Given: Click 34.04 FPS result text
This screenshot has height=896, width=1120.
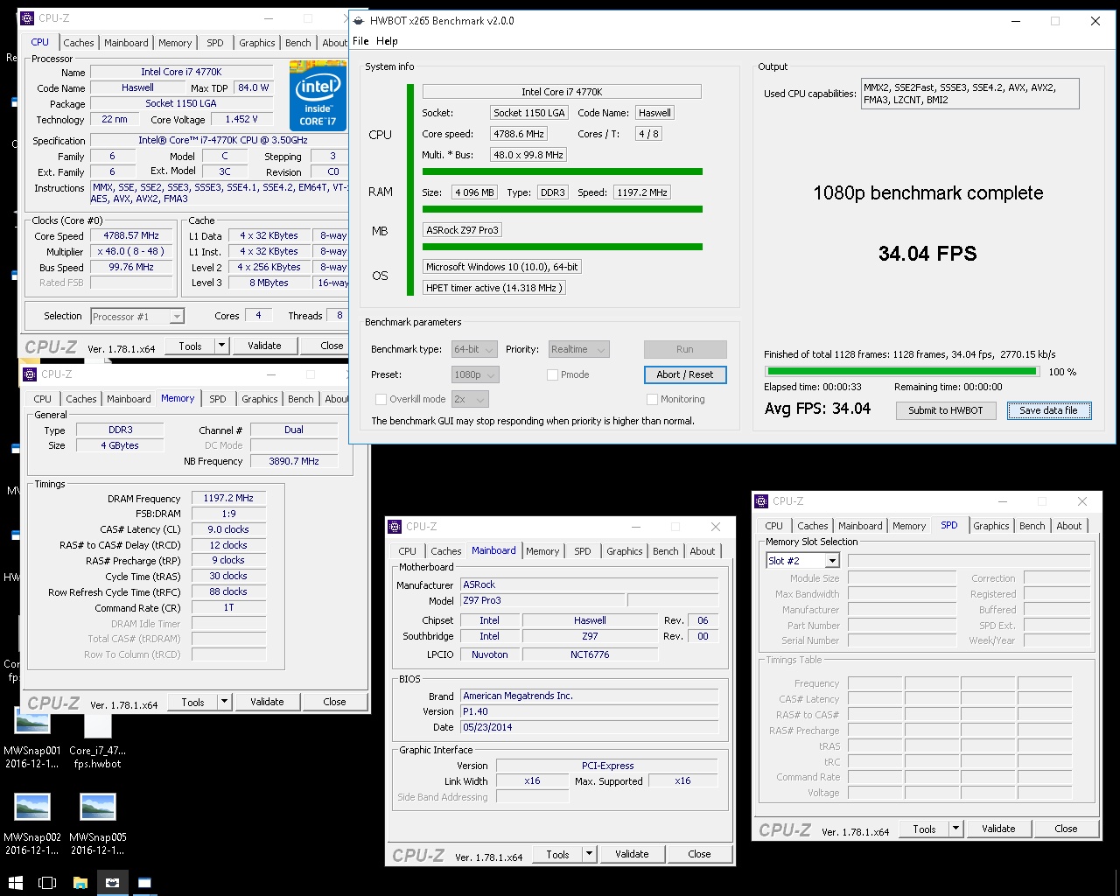Looking at the screenshot, I should (927, 254).
